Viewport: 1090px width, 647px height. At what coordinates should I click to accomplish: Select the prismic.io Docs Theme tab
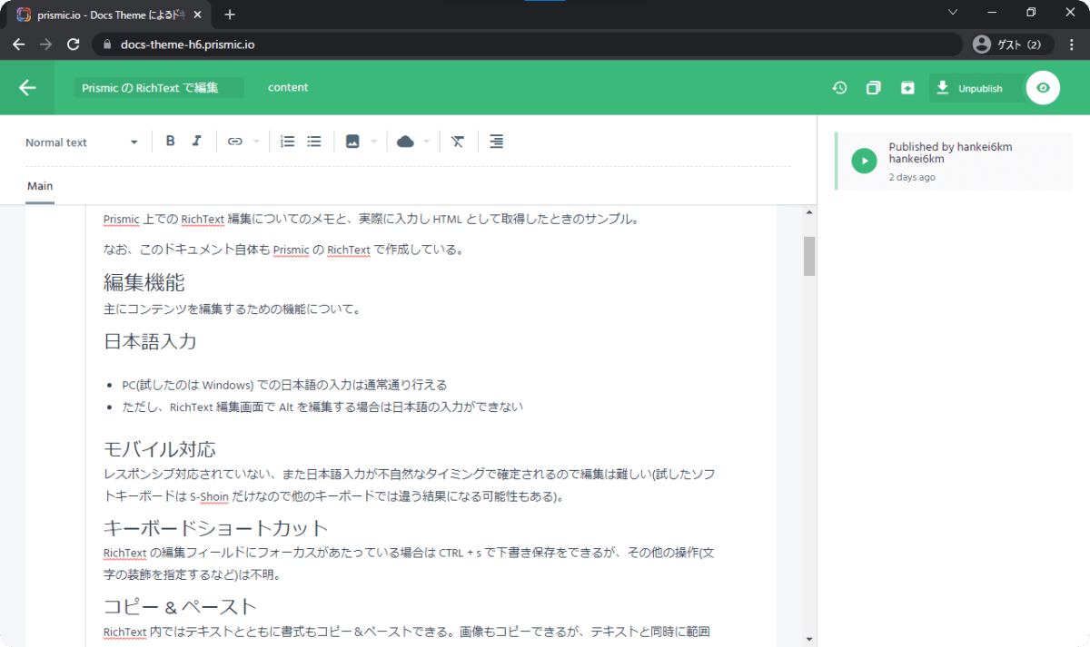[111, 15]
